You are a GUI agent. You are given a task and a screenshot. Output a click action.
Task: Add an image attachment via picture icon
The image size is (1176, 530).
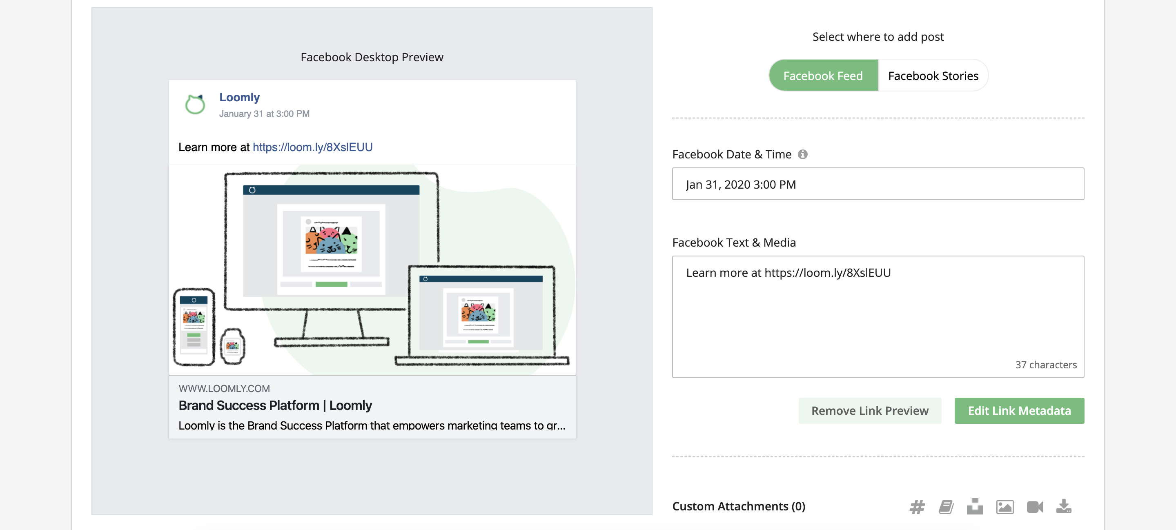(x=1005, y=507)
